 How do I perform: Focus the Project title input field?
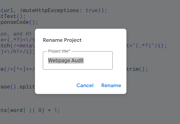pos(78,60)
